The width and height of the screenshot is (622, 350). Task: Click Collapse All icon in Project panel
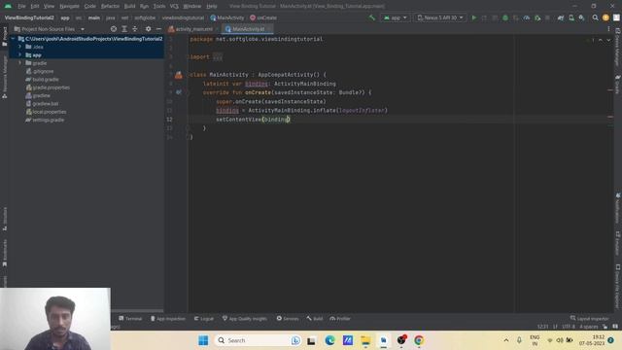coord(135,29)
